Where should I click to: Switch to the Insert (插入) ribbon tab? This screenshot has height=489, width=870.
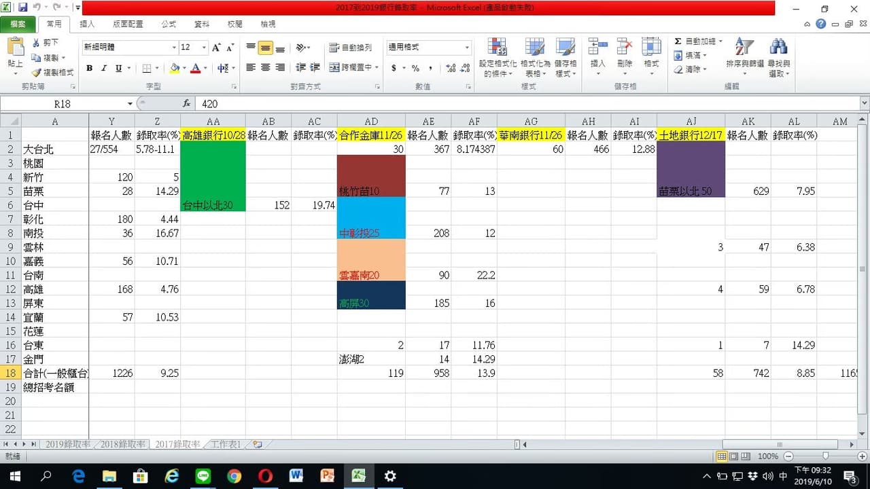point(88,24)
